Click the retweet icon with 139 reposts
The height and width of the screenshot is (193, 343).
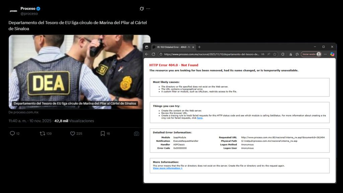pos(43,133)
